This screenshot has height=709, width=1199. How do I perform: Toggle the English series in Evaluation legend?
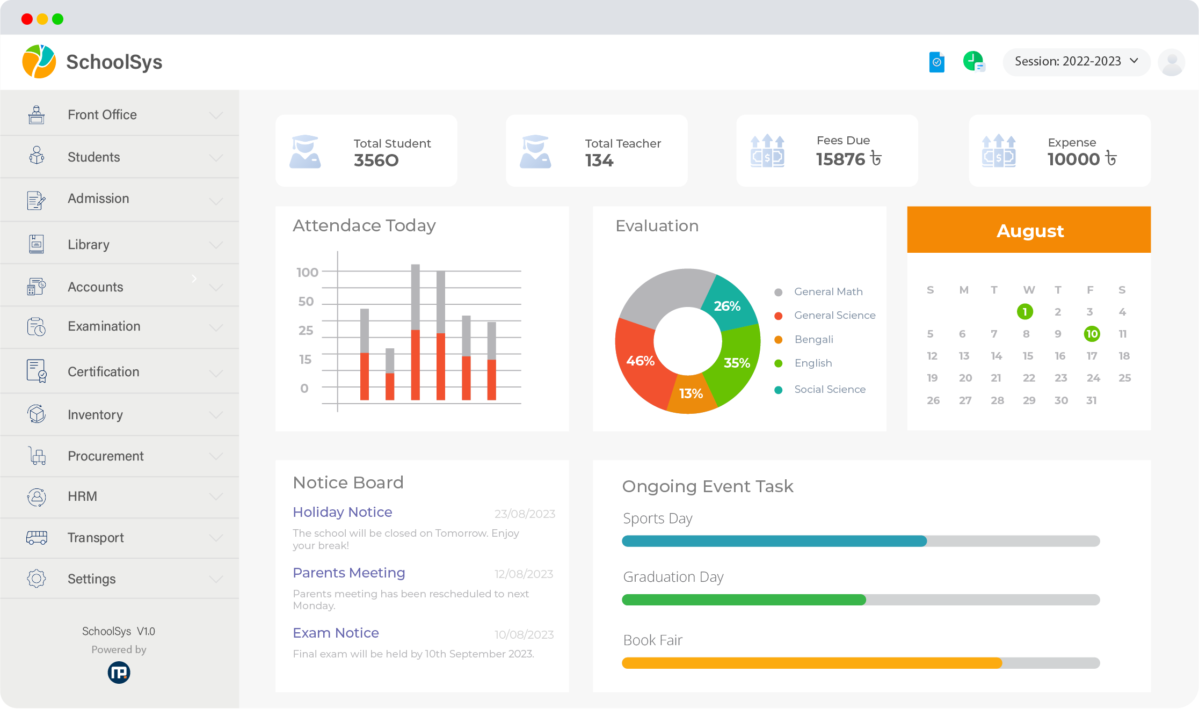click(812, 363)
